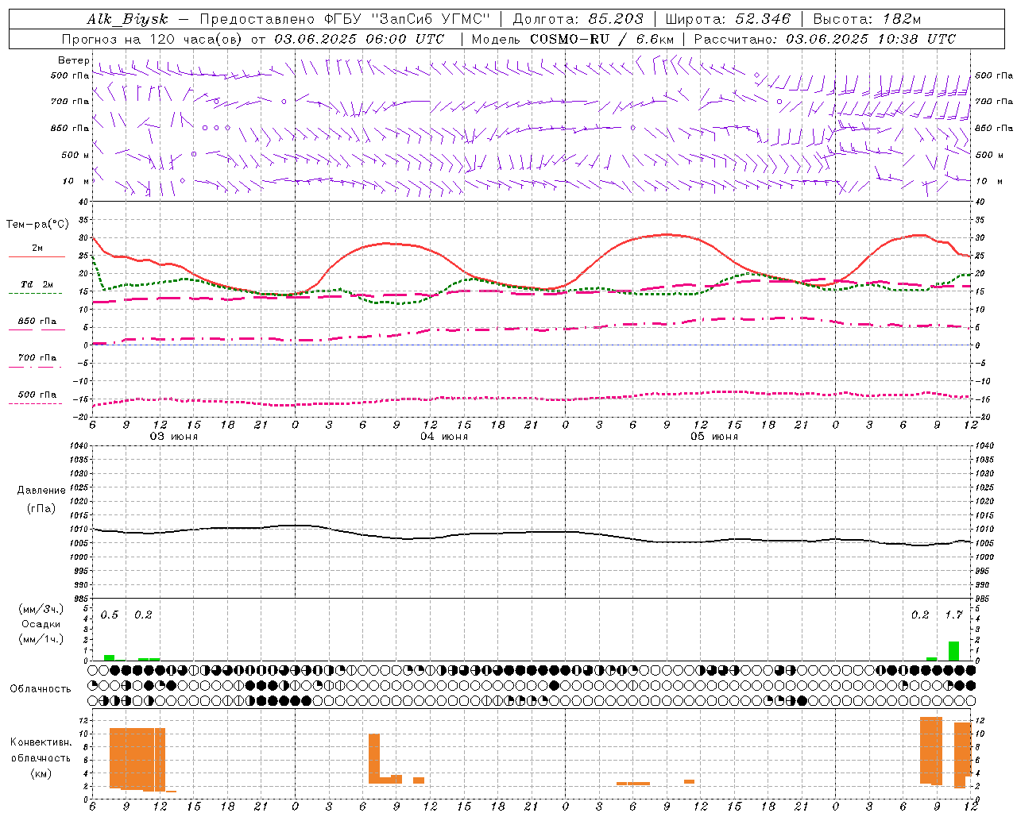
Task: Click '10 м' on wind panel's right axis
Action: point(988,181)
